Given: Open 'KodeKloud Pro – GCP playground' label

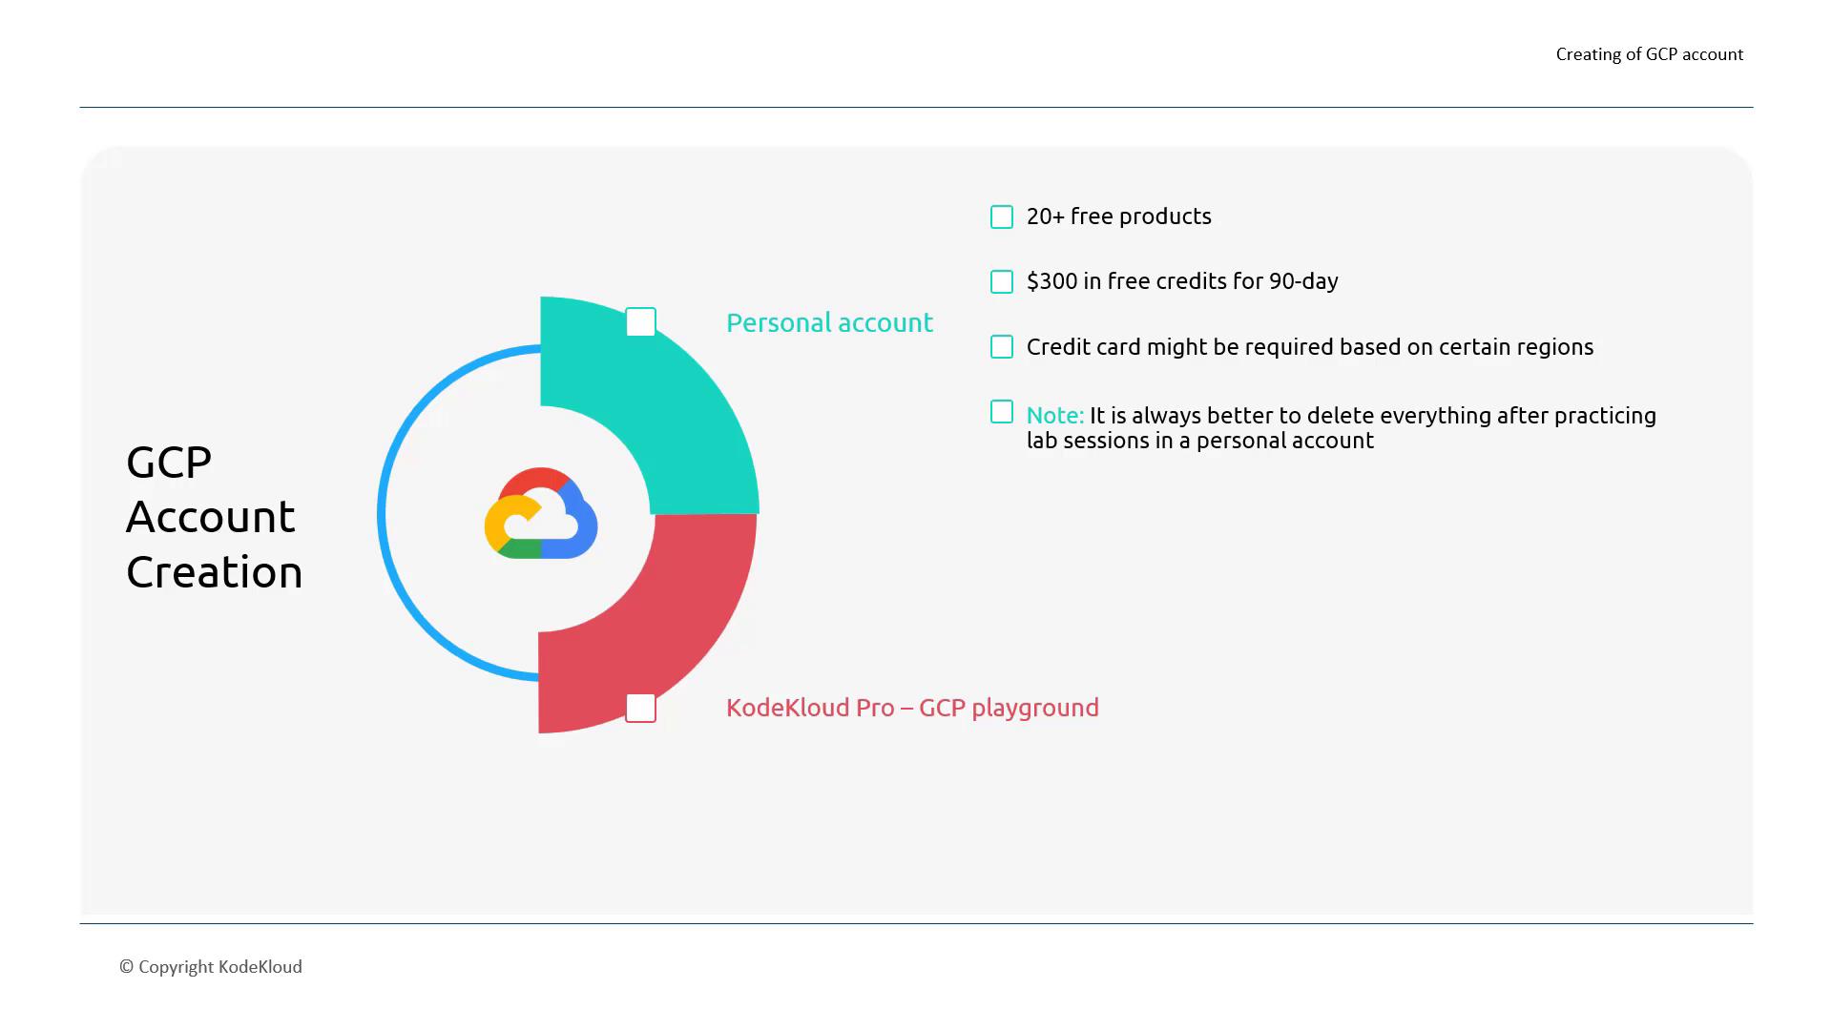Looking at the screenshot, I should tap(912, 708).
